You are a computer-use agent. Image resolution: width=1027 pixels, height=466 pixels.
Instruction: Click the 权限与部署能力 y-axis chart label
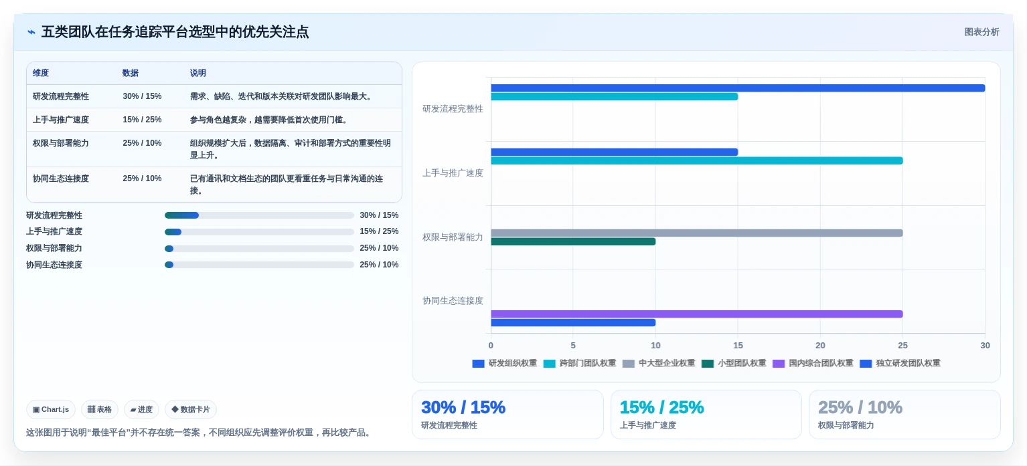tap(453, 237)
